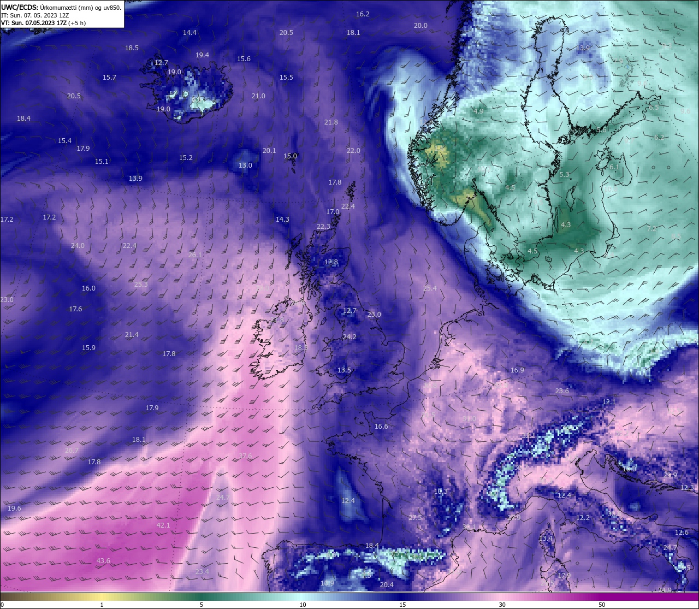Click the value 26.7 in the southwest Atlantic
This screenshot has height=609, width=699.
[72, 451]
